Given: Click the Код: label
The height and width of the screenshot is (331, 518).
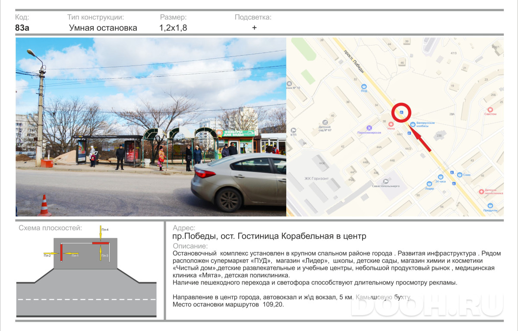Looking at the screenshot, I should coord(22,17).
